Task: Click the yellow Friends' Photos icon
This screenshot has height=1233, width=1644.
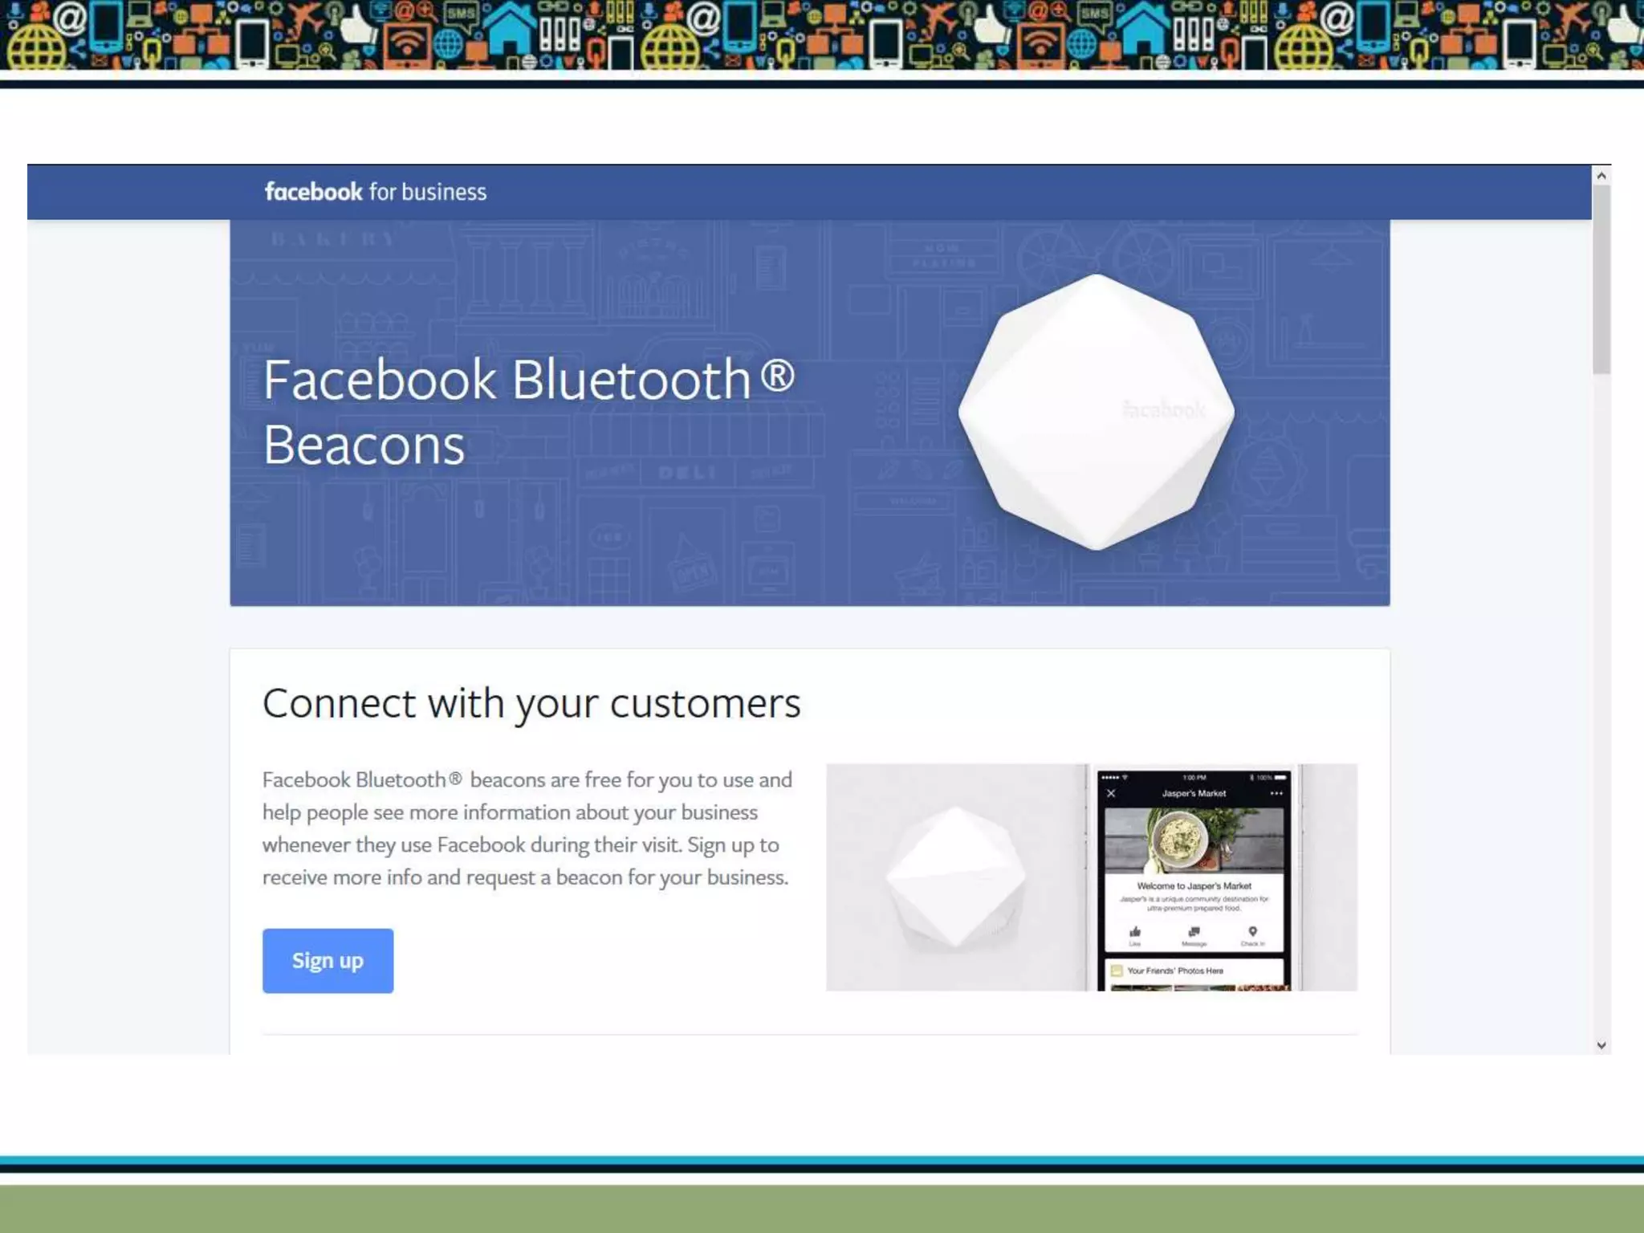Action: coord(1116,971)
